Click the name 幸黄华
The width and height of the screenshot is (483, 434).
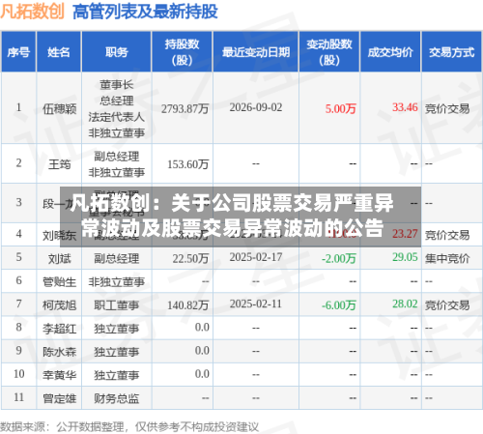59,375
